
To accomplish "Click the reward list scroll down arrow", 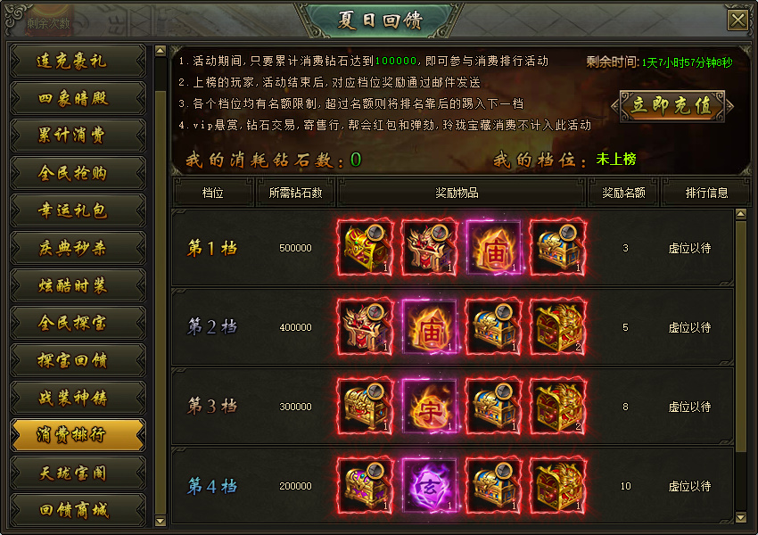I will click(x=740, y=517).
